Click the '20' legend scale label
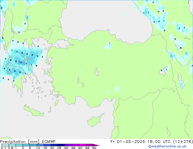Screen dimensions: 193x149 [52, 148]
